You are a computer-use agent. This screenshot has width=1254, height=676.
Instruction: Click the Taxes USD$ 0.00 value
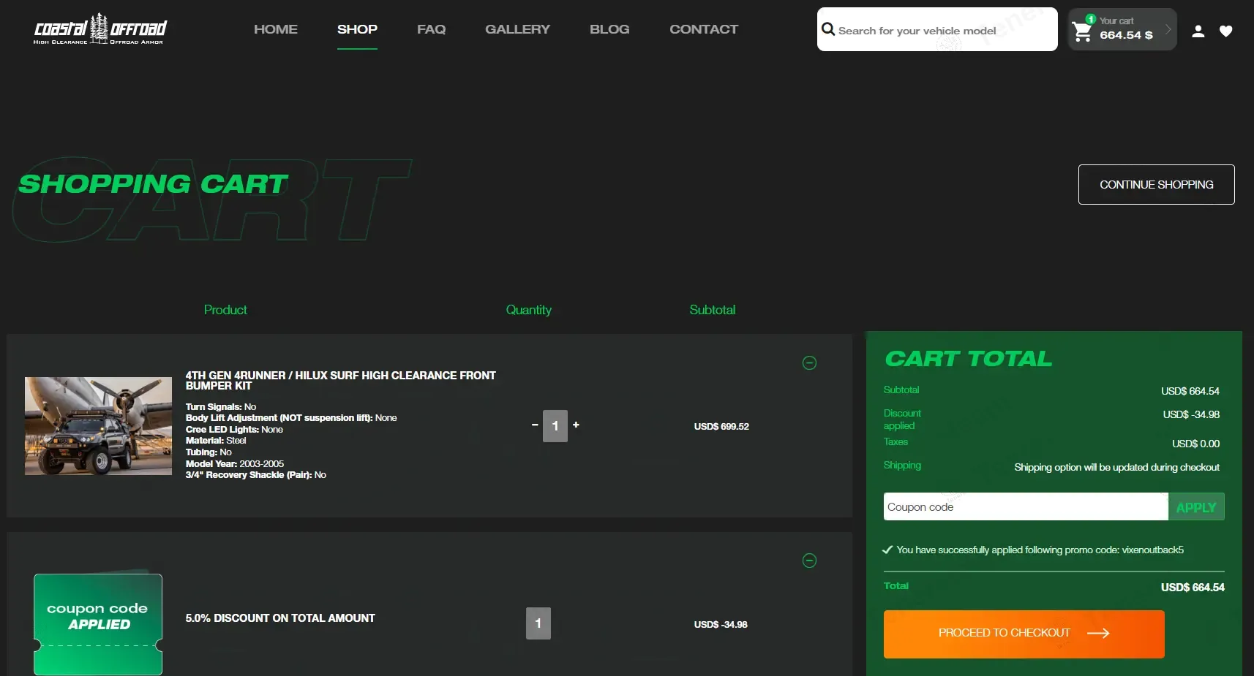click(x=1195, y=444)
